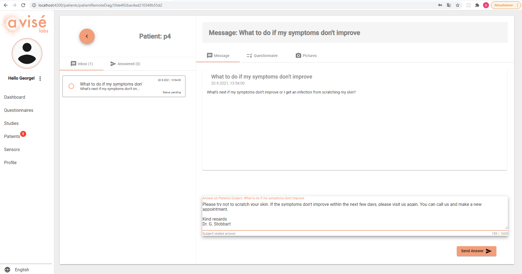Change language via English selector
This screenshot has height=274, width=522.
coord(22,270)
